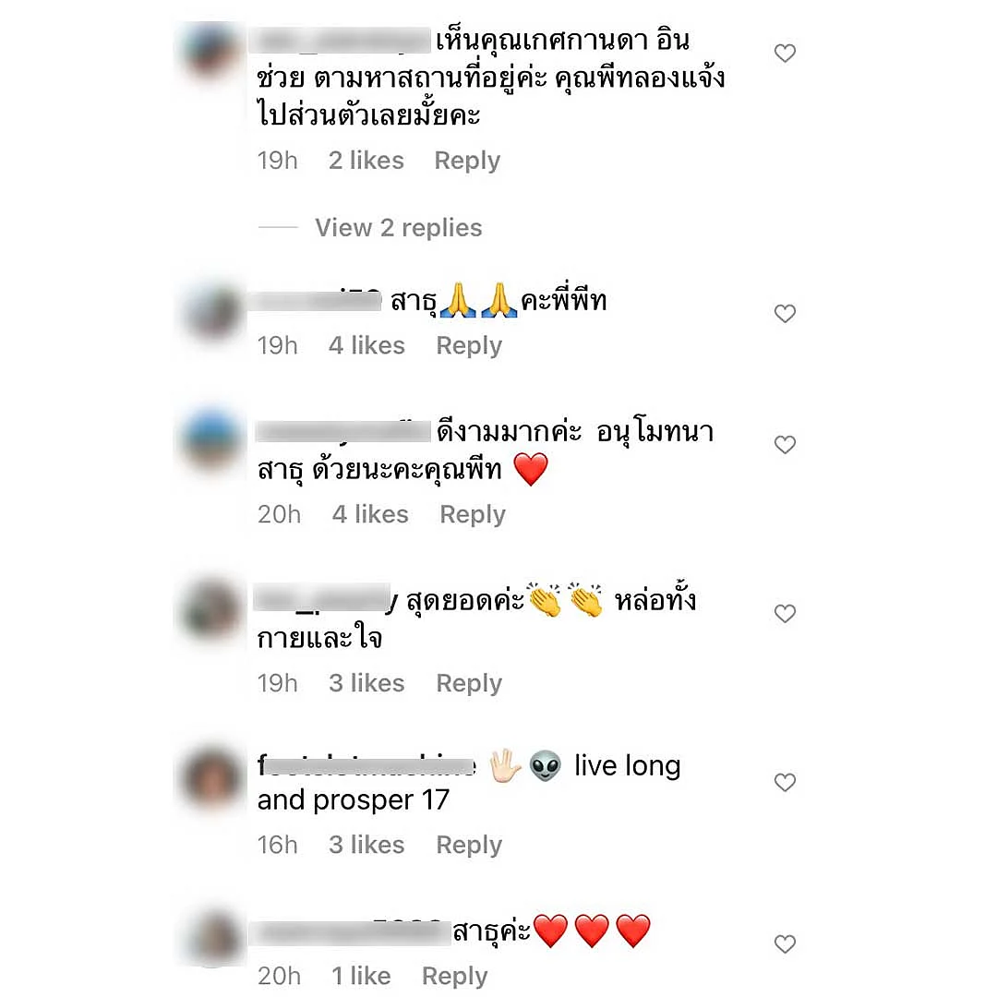View 3 likes on live long comment

(366, 845)
